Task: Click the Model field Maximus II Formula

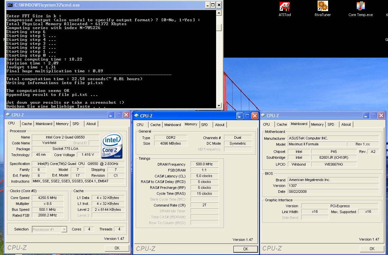Action: coord(317,144)
